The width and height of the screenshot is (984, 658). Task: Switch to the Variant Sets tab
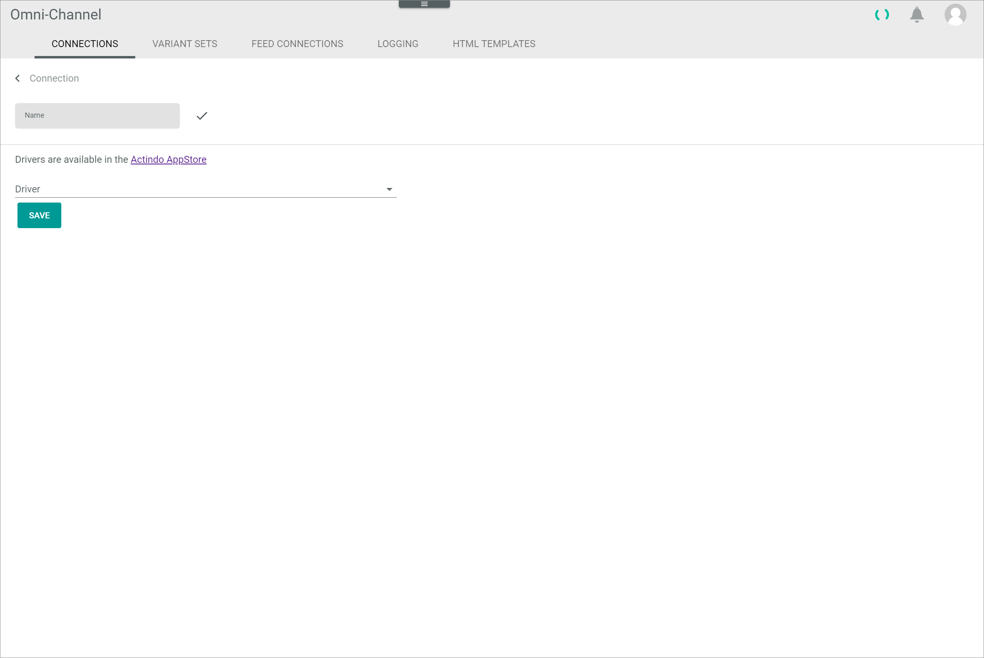pos(185,44)
